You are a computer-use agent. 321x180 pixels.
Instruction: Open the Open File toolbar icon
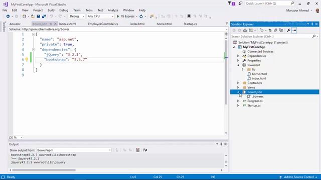[33, 16]
